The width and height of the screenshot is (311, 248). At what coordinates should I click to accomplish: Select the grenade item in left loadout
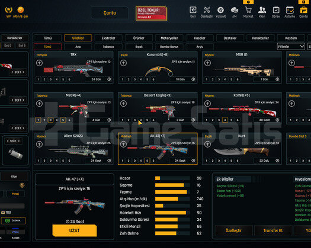(15, 154)
